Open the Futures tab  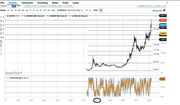tap(13, 3)
